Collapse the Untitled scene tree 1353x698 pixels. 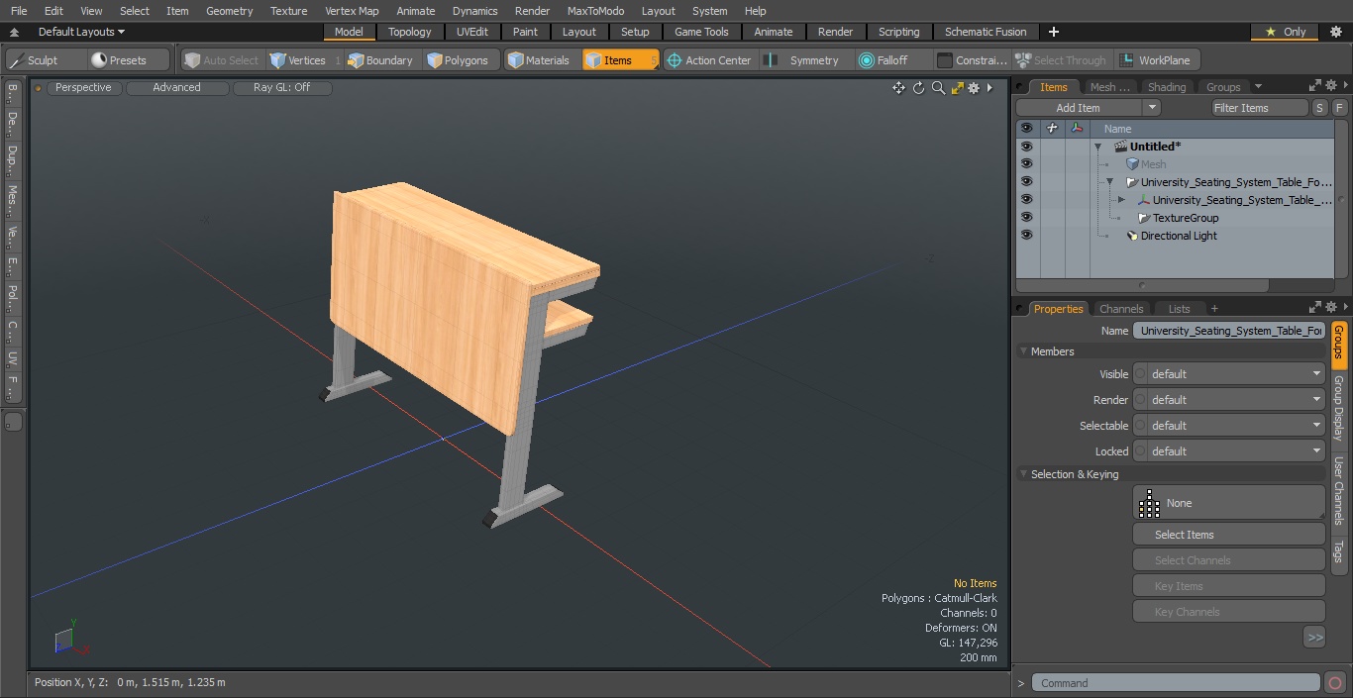pyautogui.click(x=1097, y=147)
